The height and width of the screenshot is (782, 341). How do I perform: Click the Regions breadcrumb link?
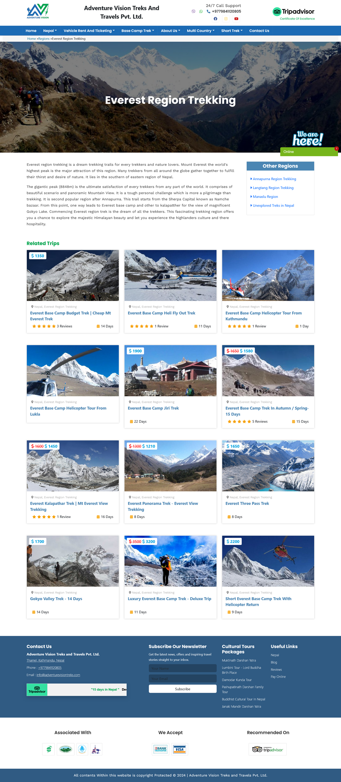click(44, 39)
